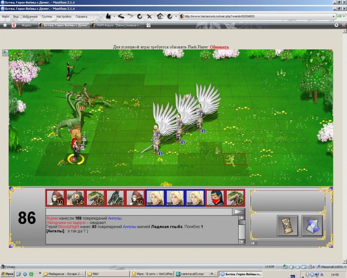347x278 pixels.
Task: Switch to the HWM Форум tab
Action: [117, 25]
